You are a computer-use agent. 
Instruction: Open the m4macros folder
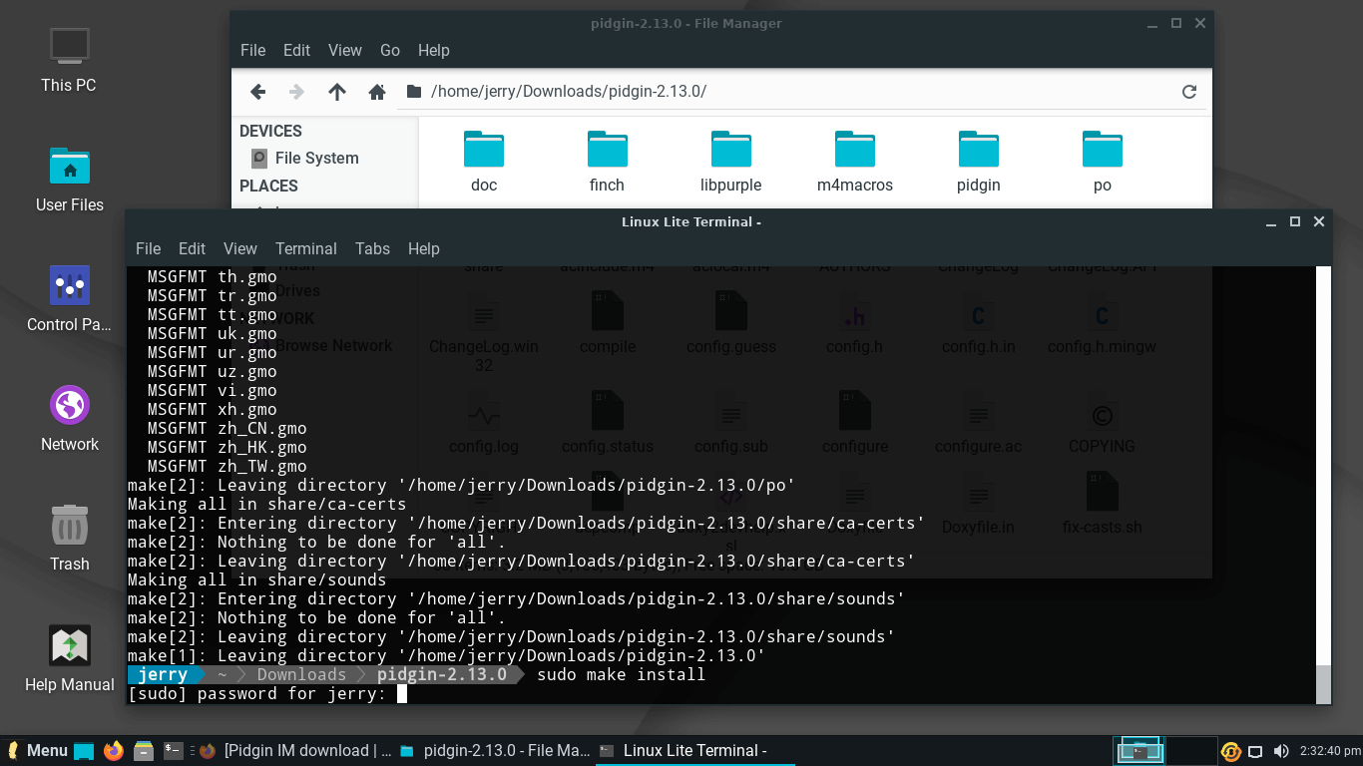point(854,162)
